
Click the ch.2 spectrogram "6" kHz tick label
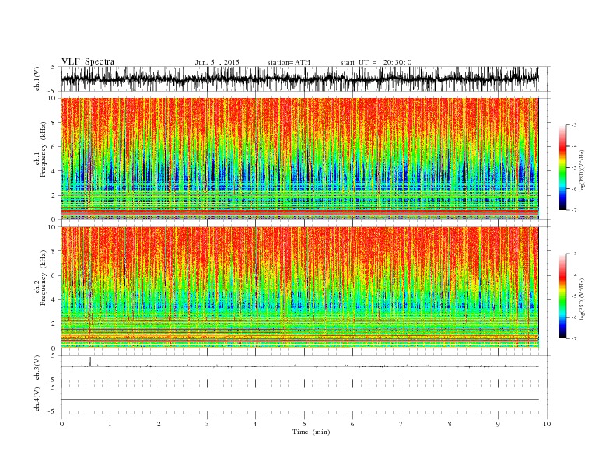click(x=54, y=275)
